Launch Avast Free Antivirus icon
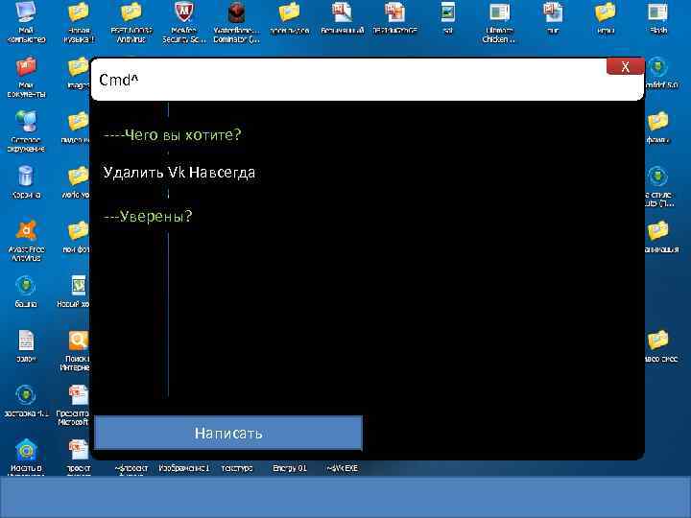 (x=26, y=241)
